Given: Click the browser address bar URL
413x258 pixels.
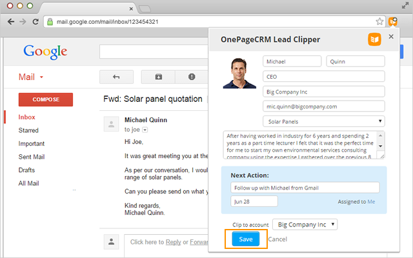Looking at the screenshot, I should click(108, 21).
